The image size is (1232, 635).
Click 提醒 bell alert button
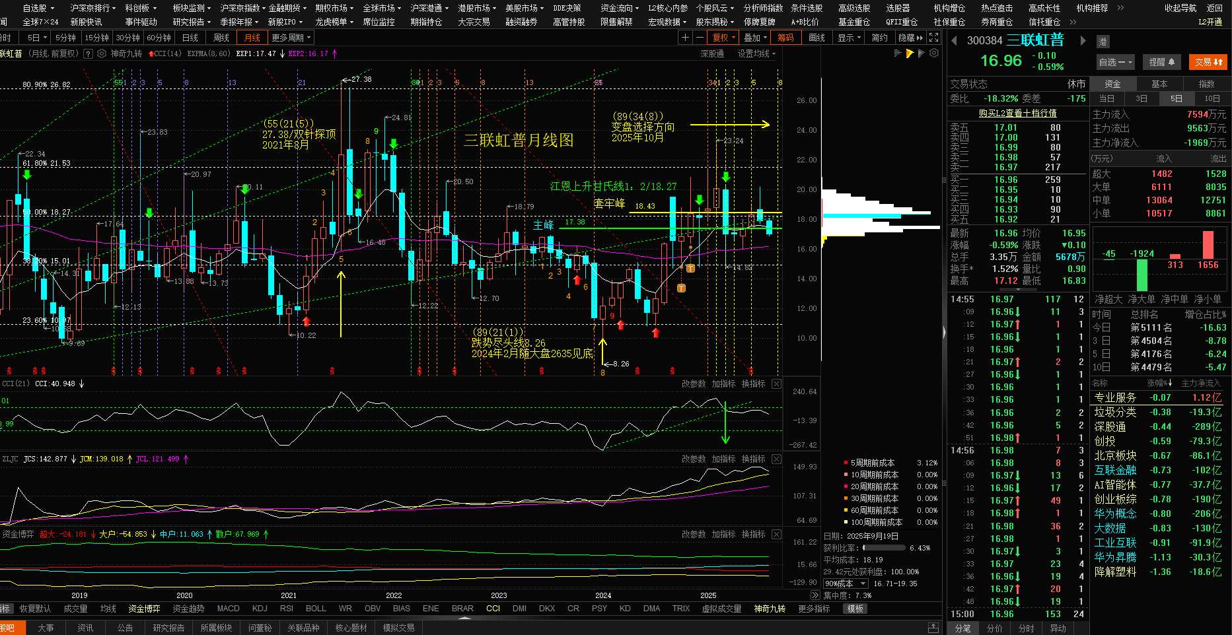click(x=1162, y=62)
